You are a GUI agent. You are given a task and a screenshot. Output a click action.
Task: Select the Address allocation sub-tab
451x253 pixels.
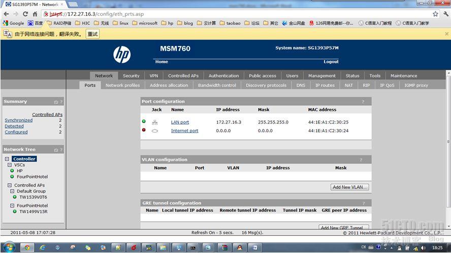point(169,85)
